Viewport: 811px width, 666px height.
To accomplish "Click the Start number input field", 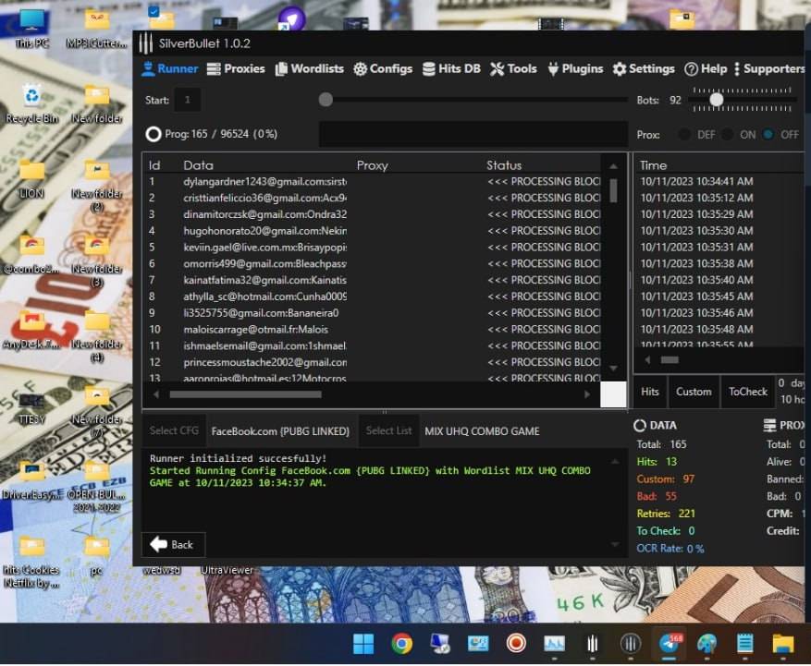I will tap(187, 100).
